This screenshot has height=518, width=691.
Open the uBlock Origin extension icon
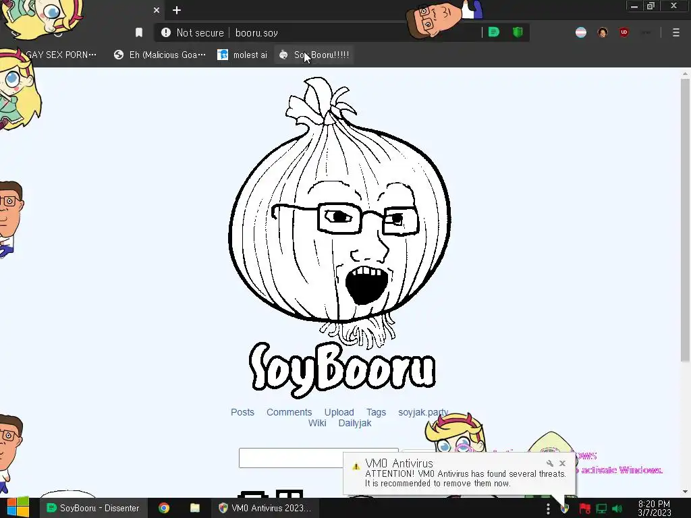624,32
